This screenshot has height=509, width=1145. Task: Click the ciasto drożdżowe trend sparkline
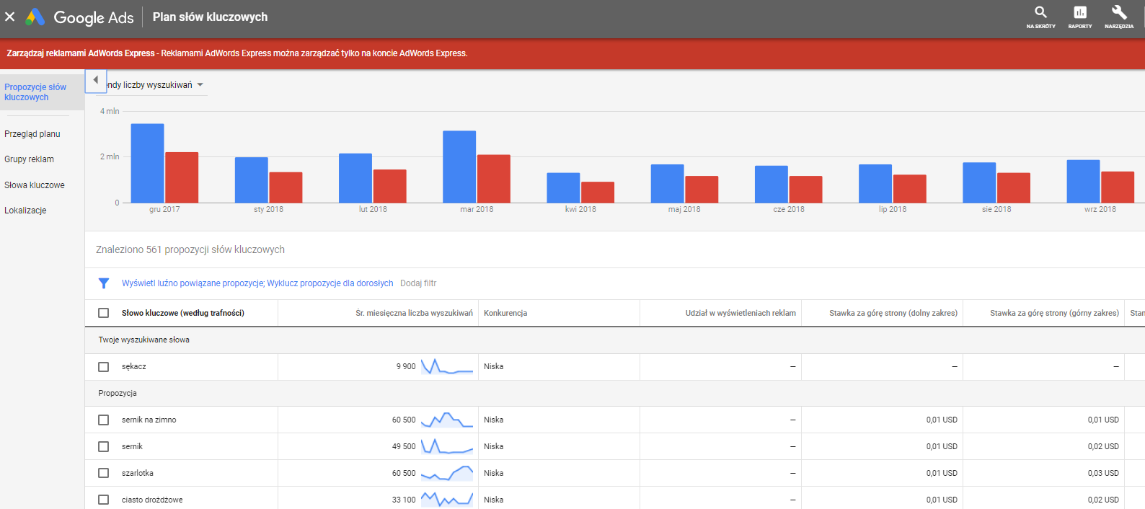447,499
